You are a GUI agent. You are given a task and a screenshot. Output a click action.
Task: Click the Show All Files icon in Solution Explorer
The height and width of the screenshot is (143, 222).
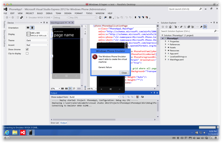click(x=193, y=27)
